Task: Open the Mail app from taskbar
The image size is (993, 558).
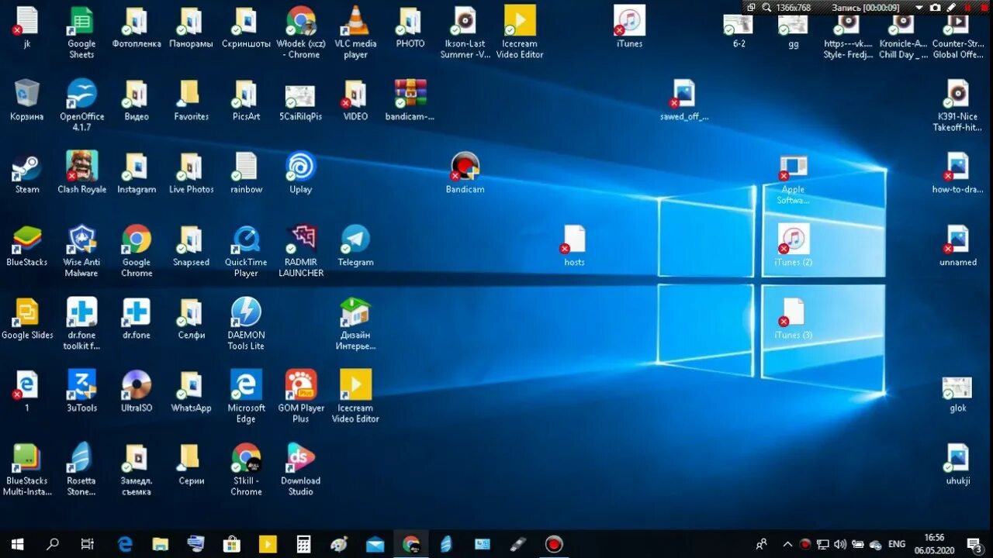Action: coord(375,544)
